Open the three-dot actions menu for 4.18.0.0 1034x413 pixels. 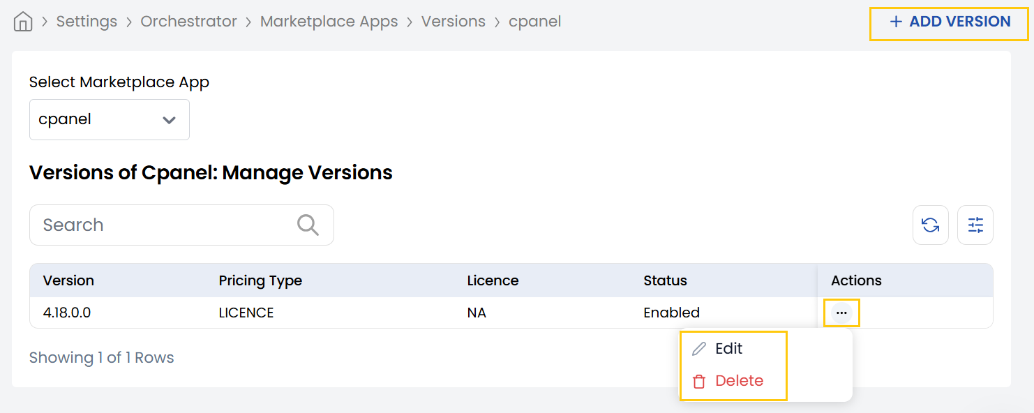(841, 313)
